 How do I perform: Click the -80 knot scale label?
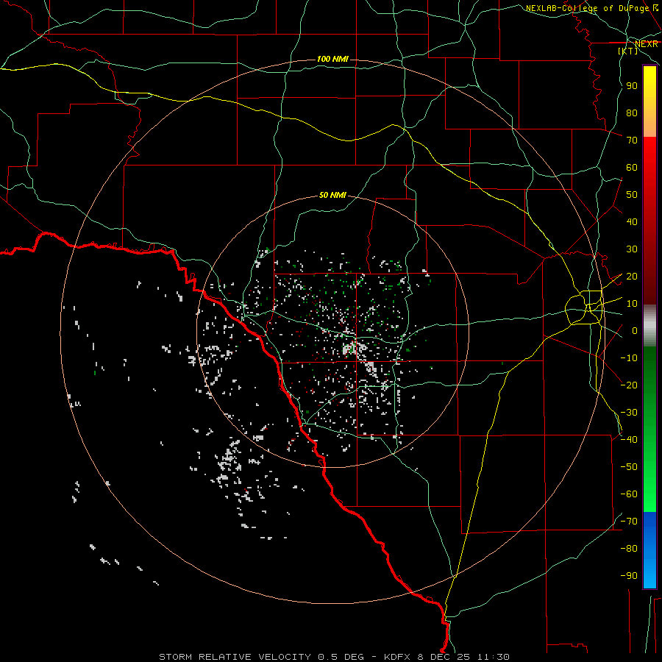pos(629,549)
